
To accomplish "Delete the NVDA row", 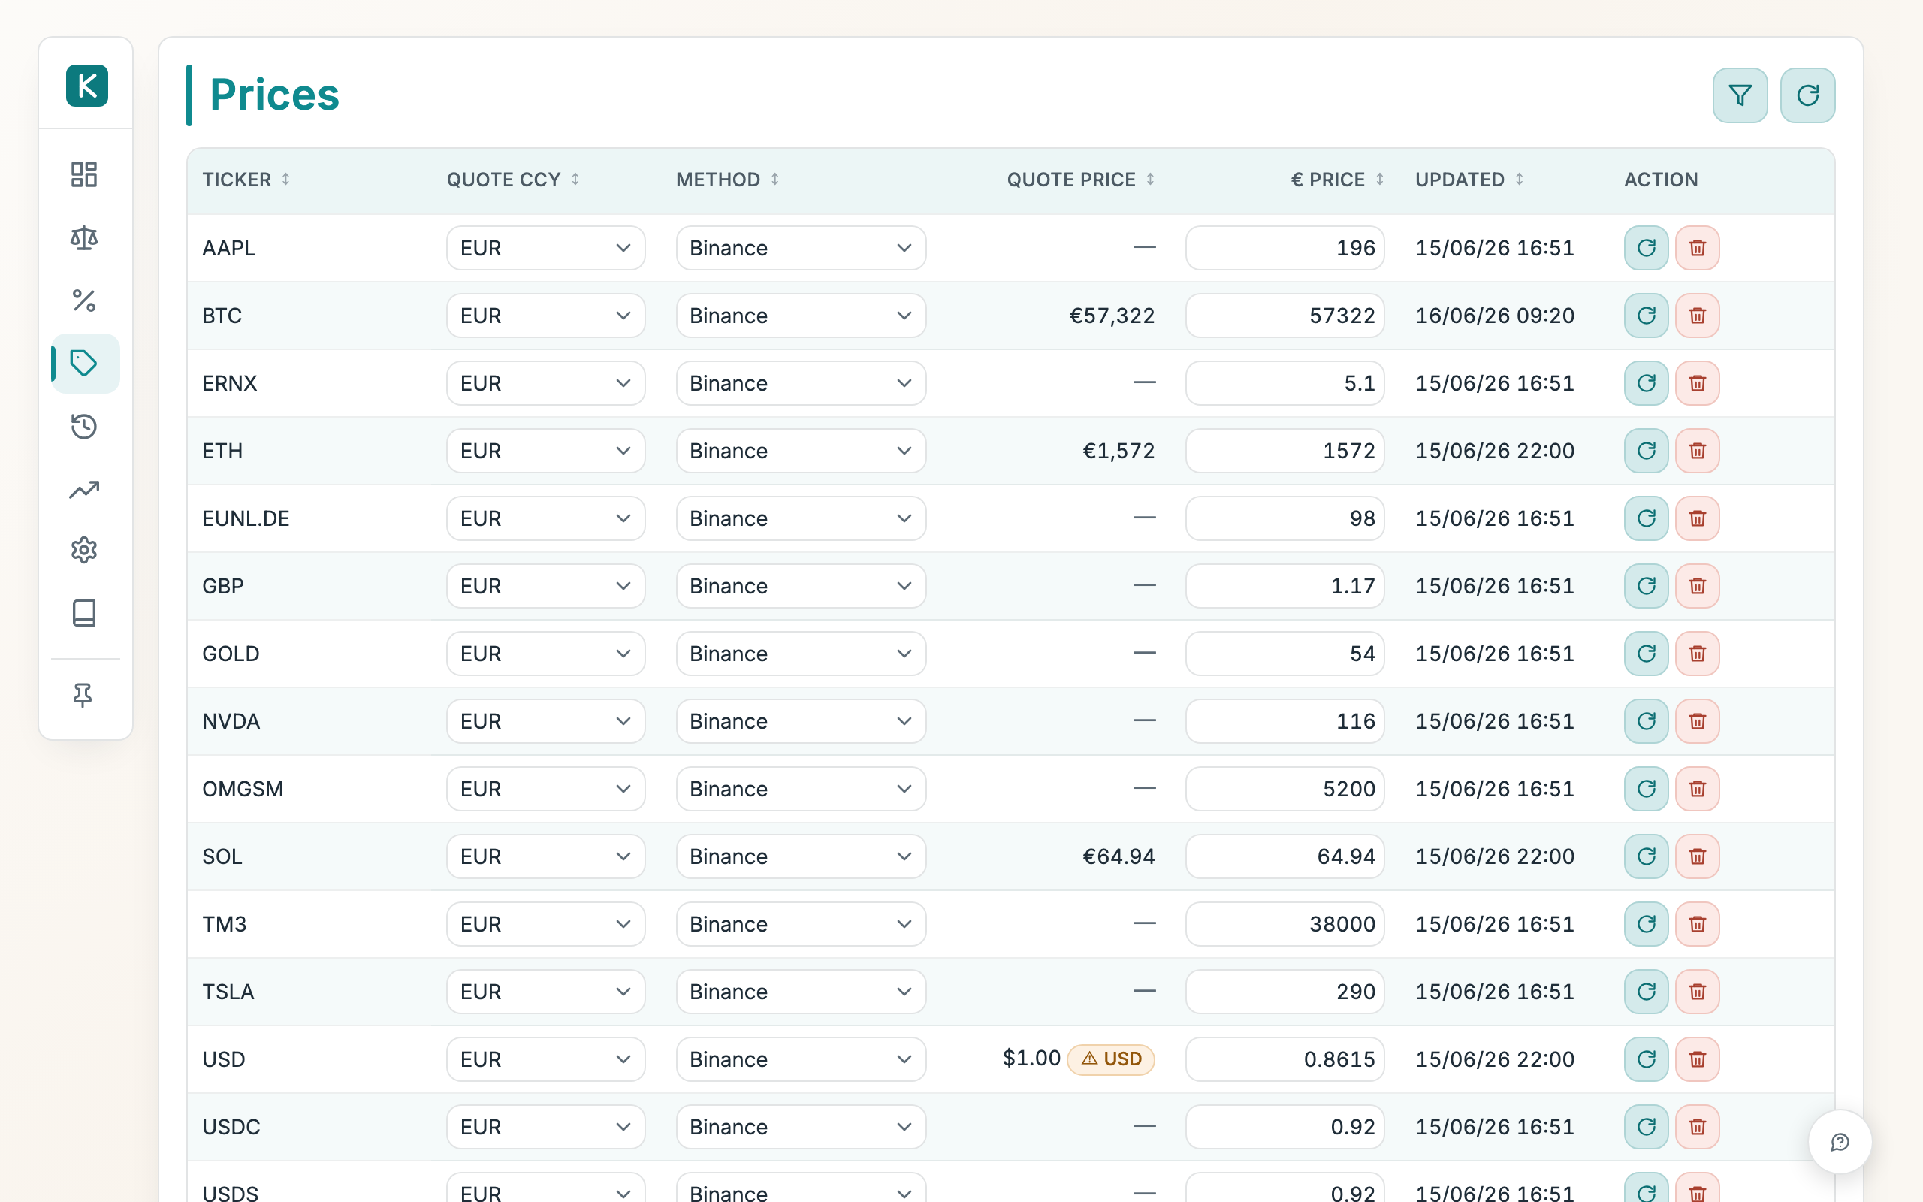I will tap(1698, 721).
